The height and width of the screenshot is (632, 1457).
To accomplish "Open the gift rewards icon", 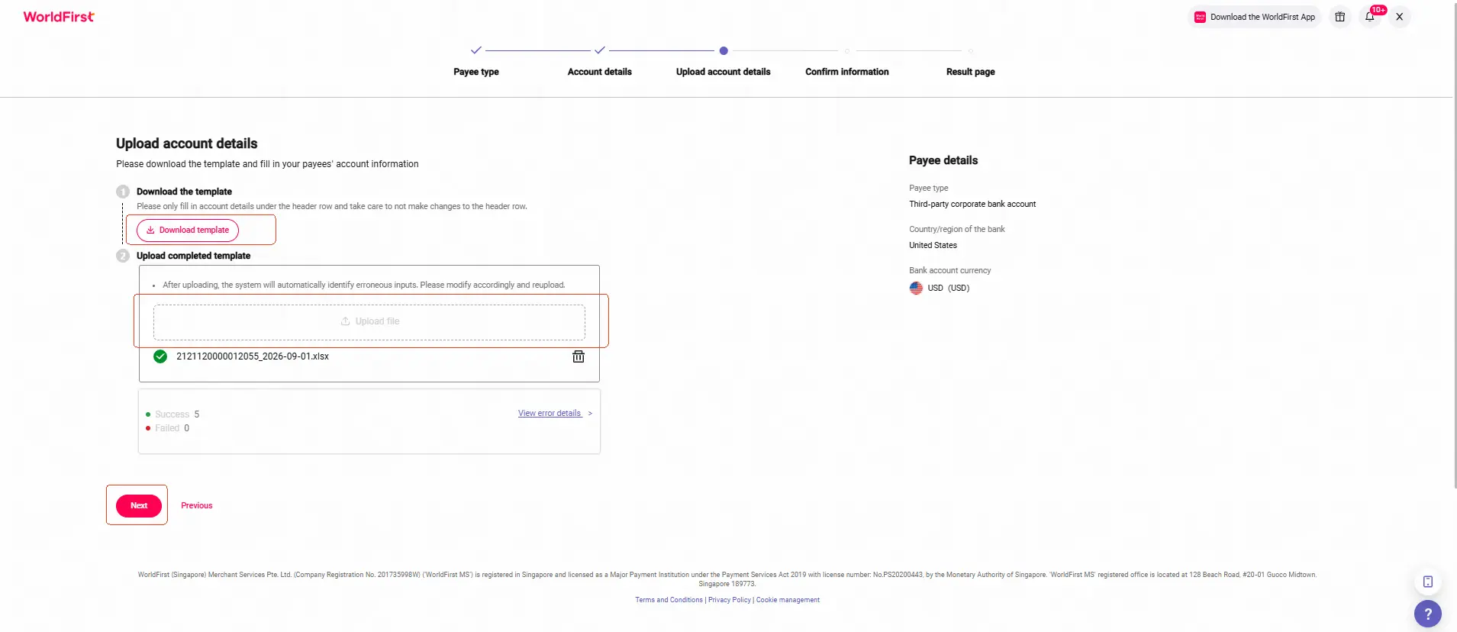I will pyautogui.click(x=1339, y=17).
